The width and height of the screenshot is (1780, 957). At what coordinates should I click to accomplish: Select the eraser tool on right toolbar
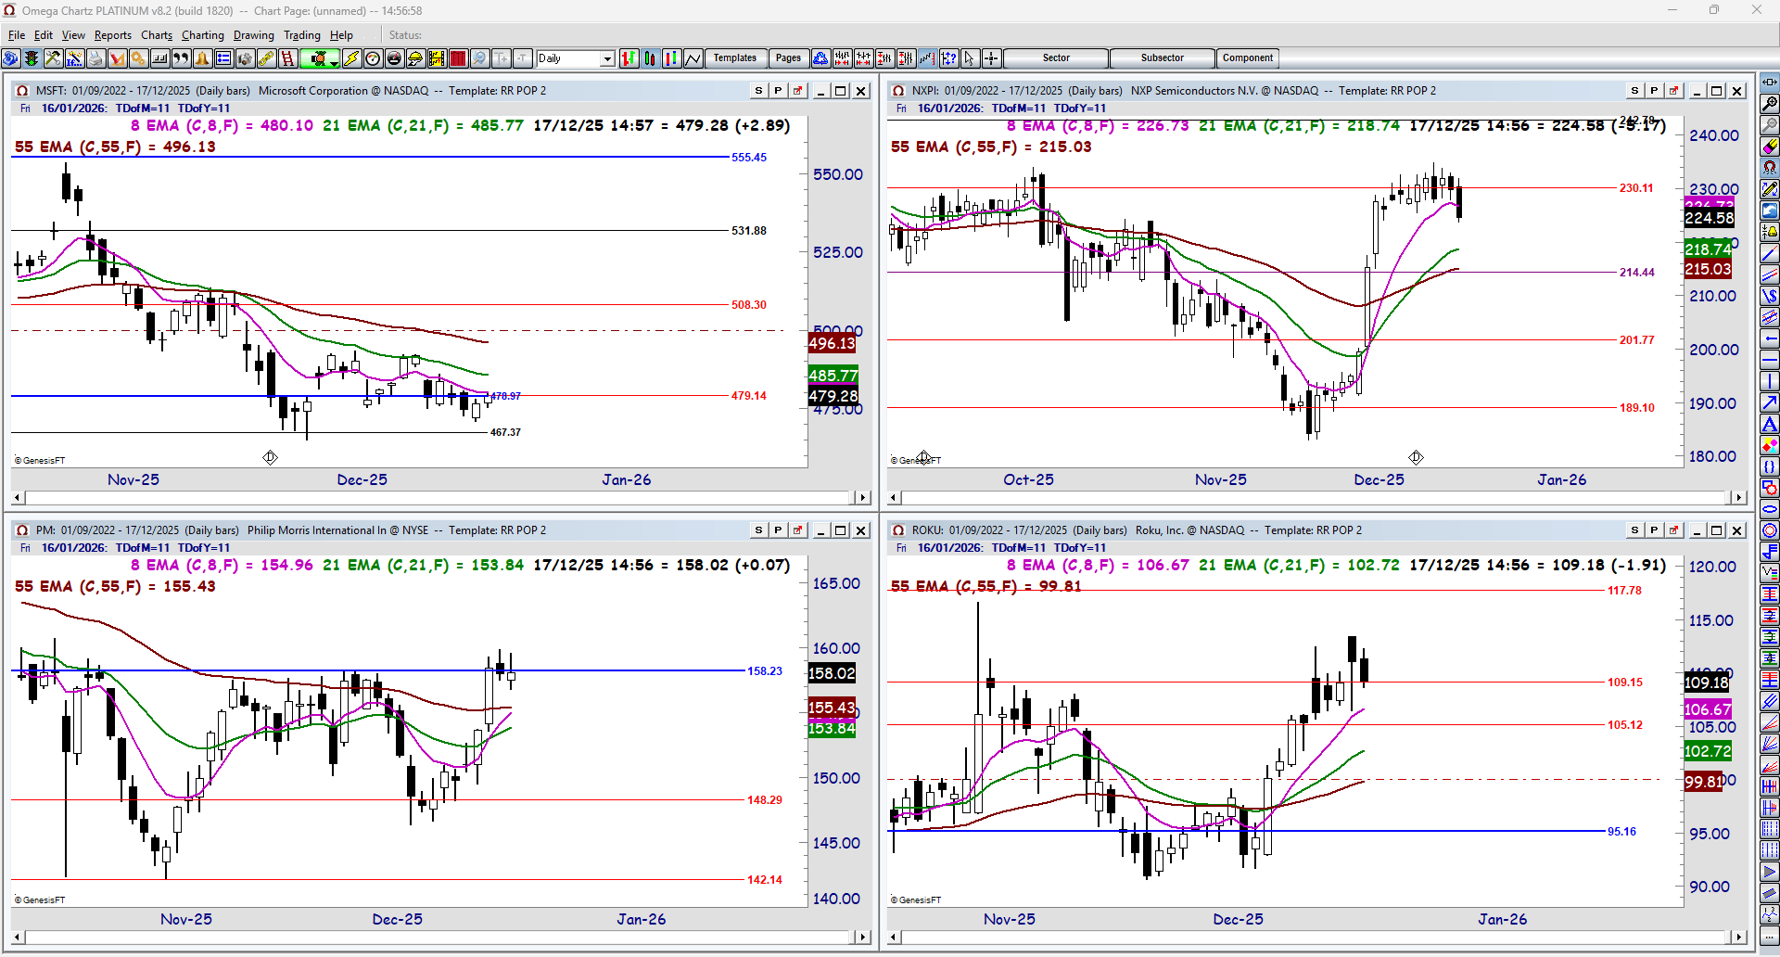[1770, 147]
